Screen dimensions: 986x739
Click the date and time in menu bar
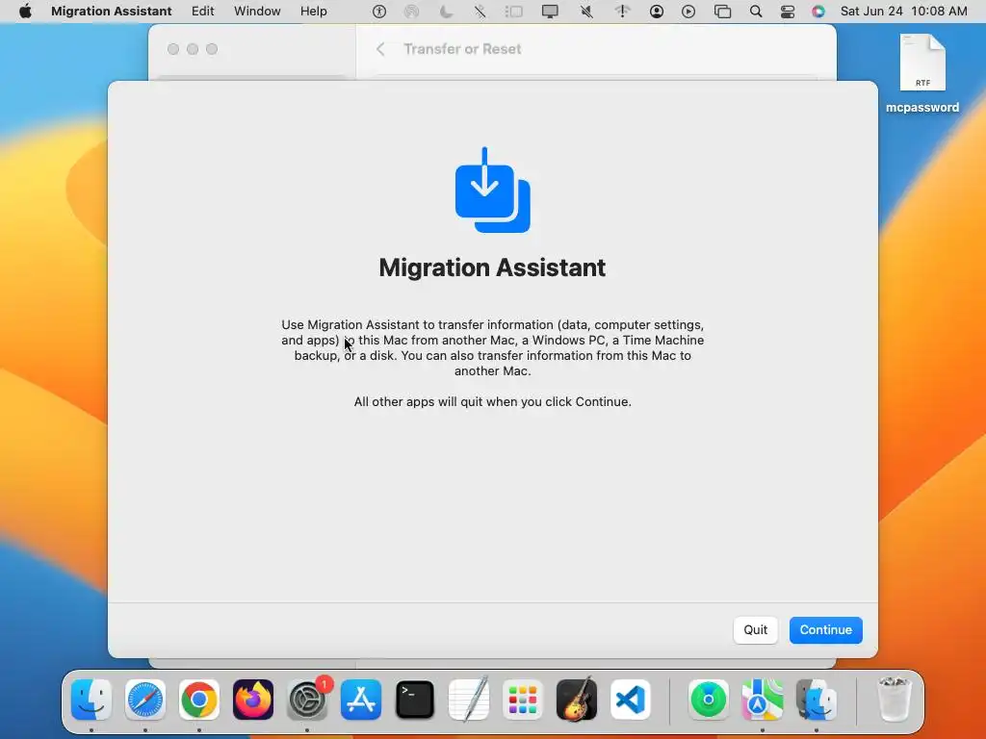click(903, 12)
